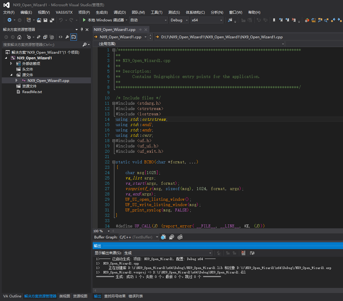Collapse the include block at line 11
Screen dimensions: 343x301
click(114, 103)
